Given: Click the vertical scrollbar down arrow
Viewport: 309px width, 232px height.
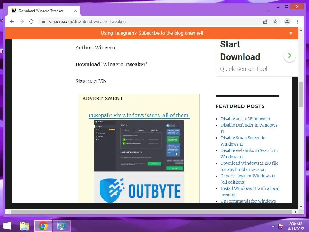Looking at the screenshot, I should tap(301, 207).
